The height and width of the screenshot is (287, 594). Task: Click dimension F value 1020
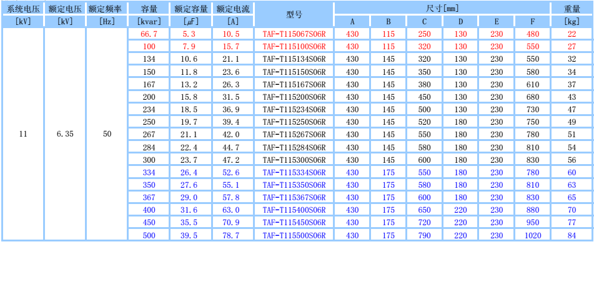[533, 235]
